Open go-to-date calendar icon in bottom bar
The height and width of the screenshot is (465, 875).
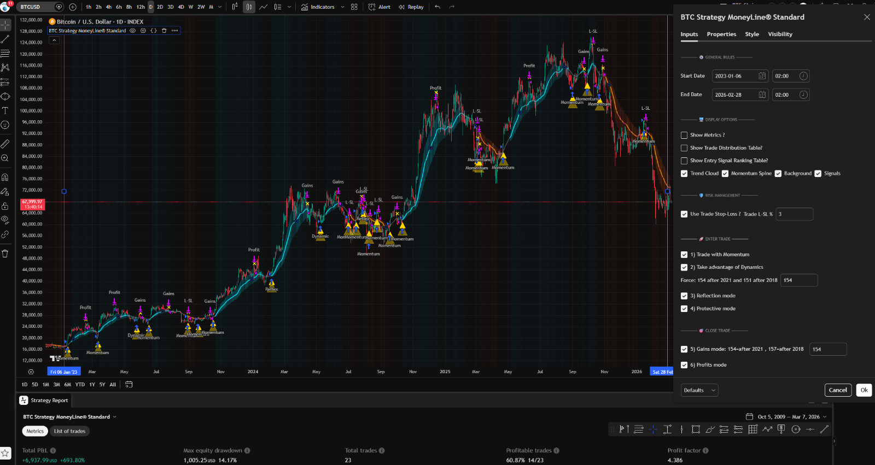[129, 385]
